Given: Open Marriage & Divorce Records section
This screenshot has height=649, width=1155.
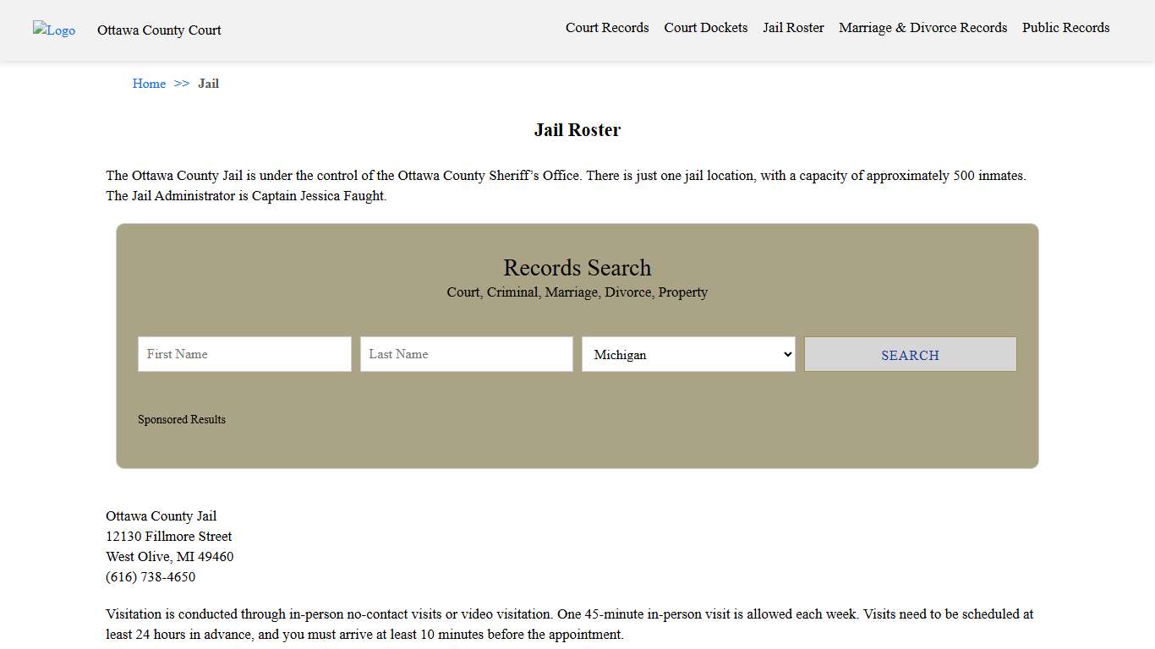Looking at the screenshot, I should 922,27.
